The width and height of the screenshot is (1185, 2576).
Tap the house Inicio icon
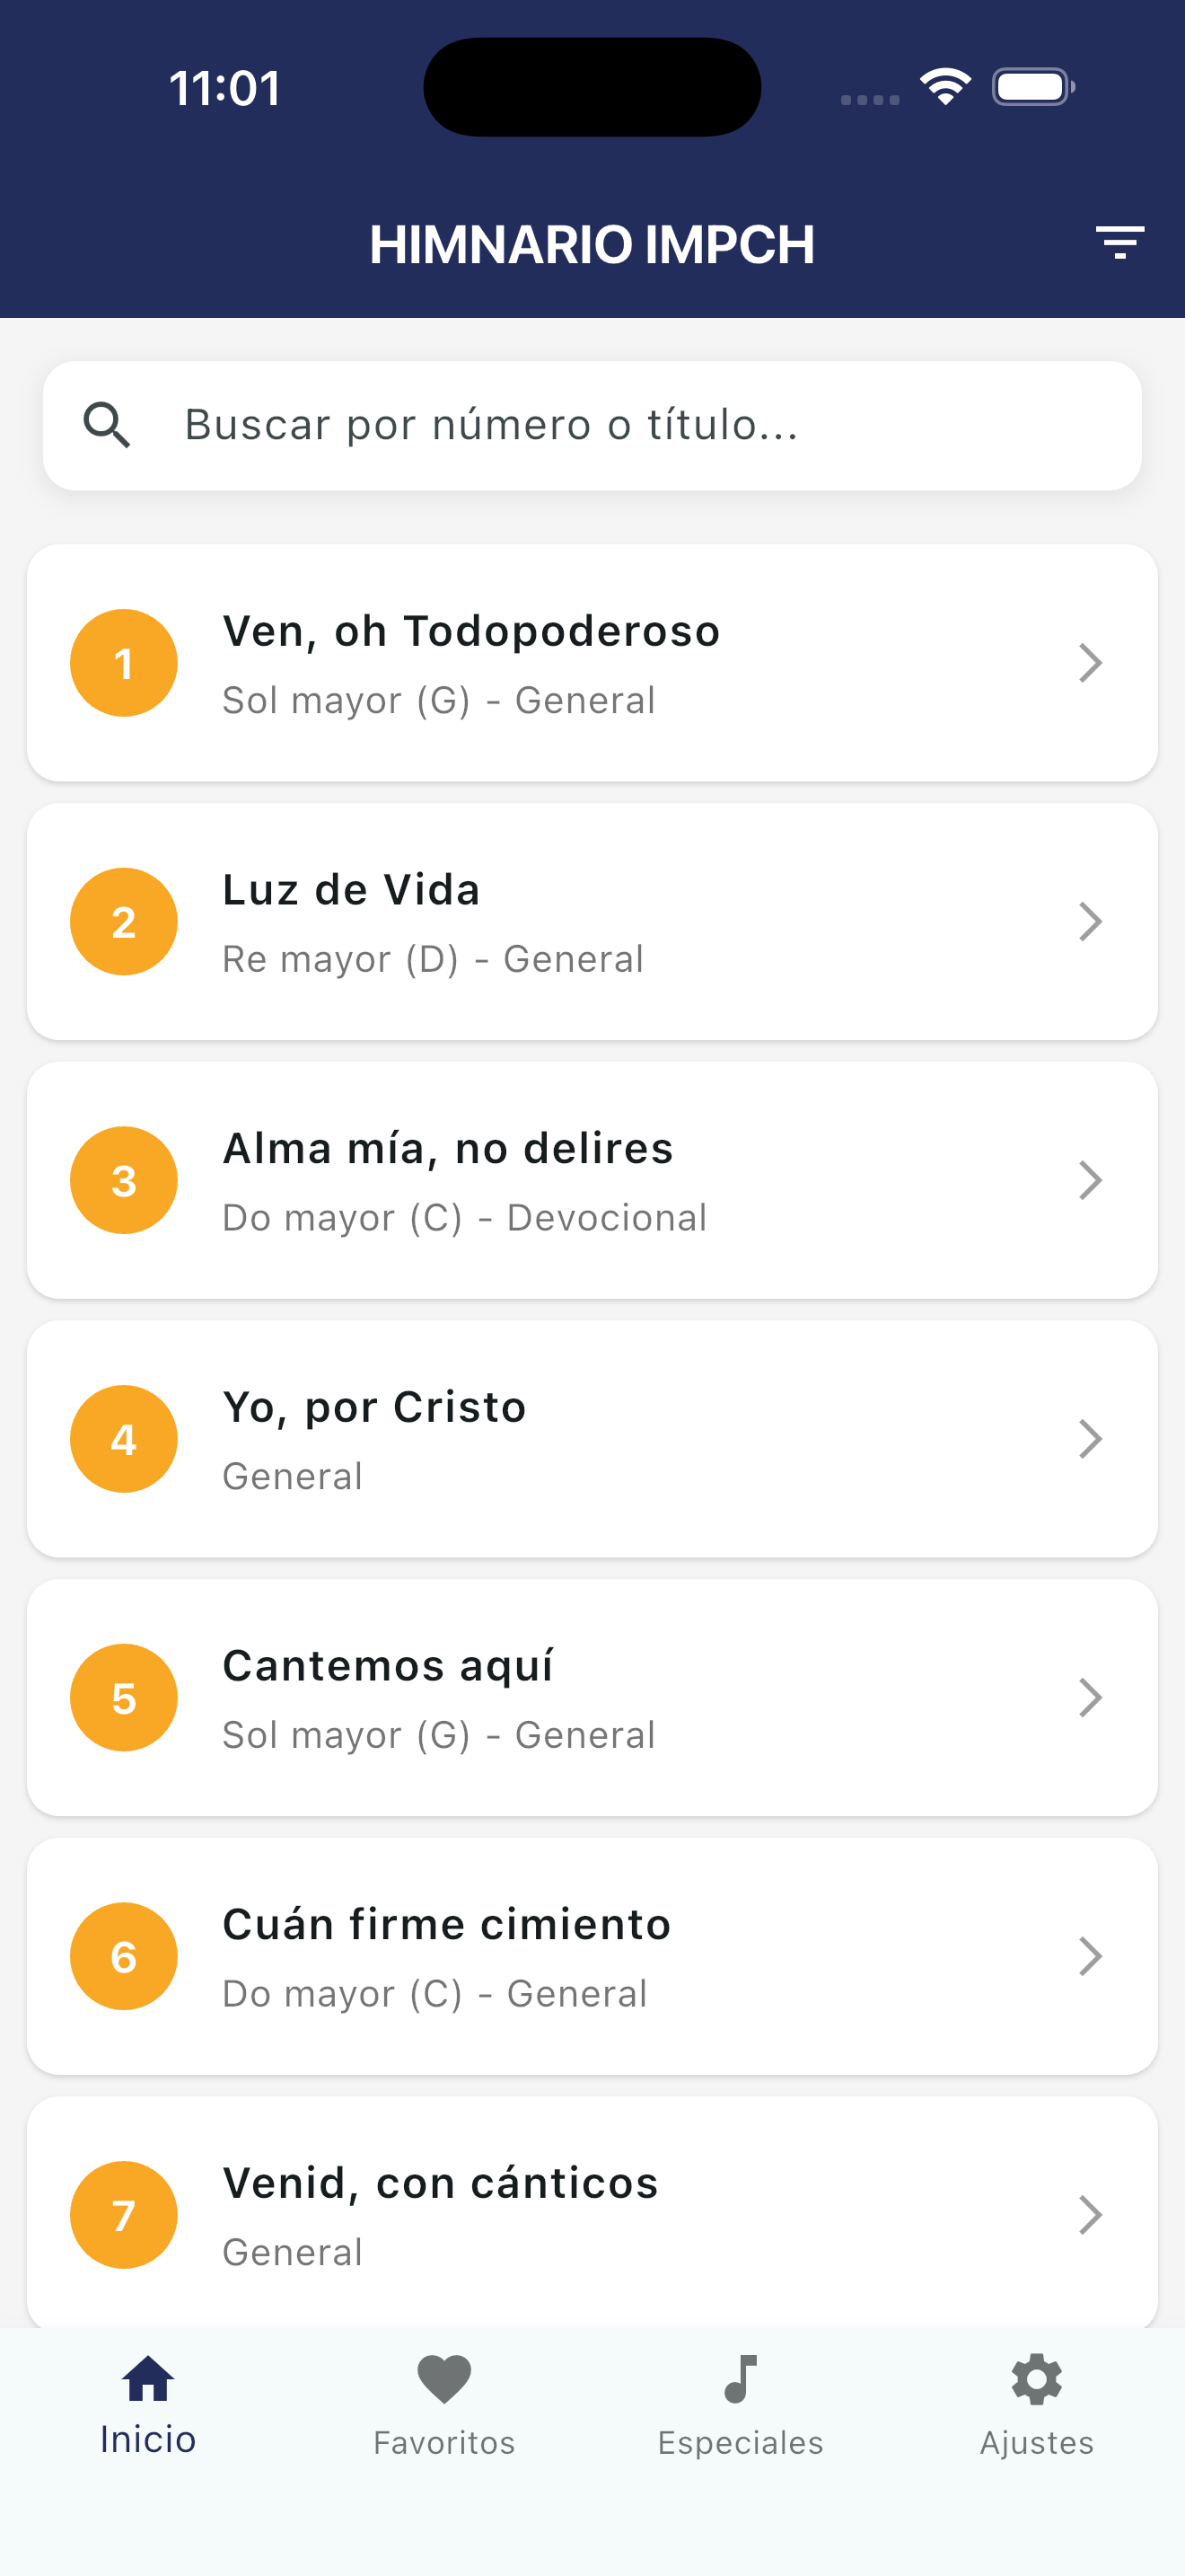(148, 2378)
